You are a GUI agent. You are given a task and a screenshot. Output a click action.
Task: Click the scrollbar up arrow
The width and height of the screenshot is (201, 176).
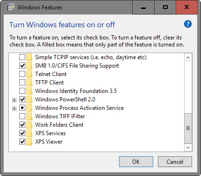[188, 58]
